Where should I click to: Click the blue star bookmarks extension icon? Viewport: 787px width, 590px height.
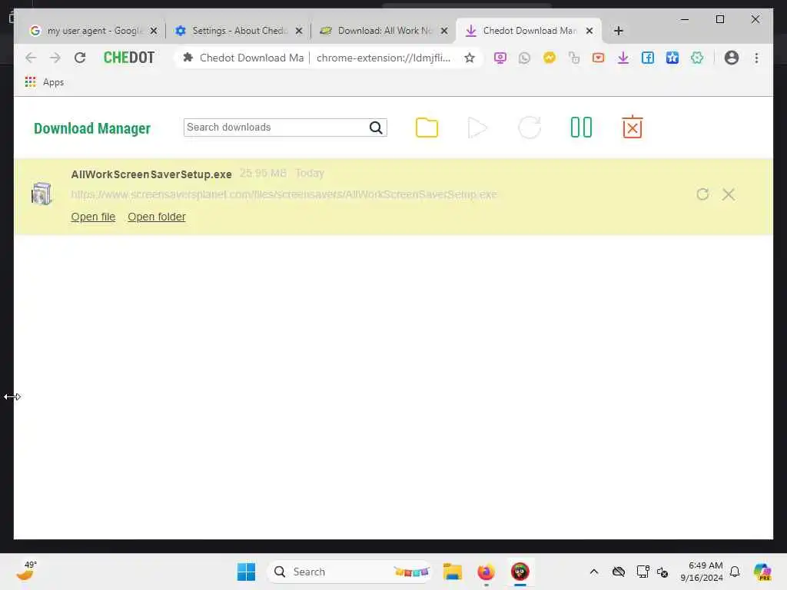pyautogui.click(x=672, y=58)
